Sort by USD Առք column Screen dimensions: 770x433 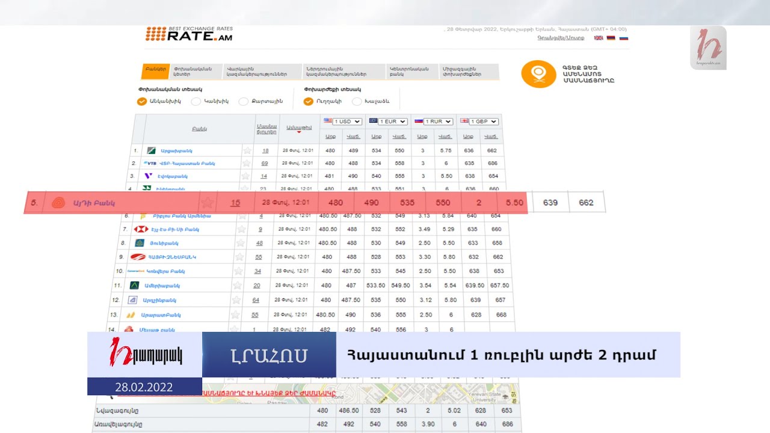330,137
